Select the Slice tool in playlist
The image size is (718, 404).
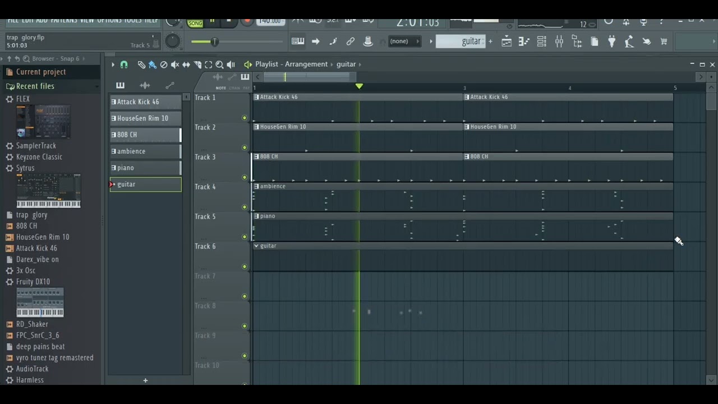197,65
